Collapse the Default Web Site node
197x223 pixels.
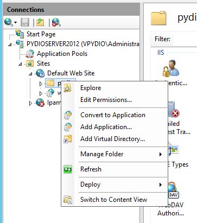click(30, 74)
